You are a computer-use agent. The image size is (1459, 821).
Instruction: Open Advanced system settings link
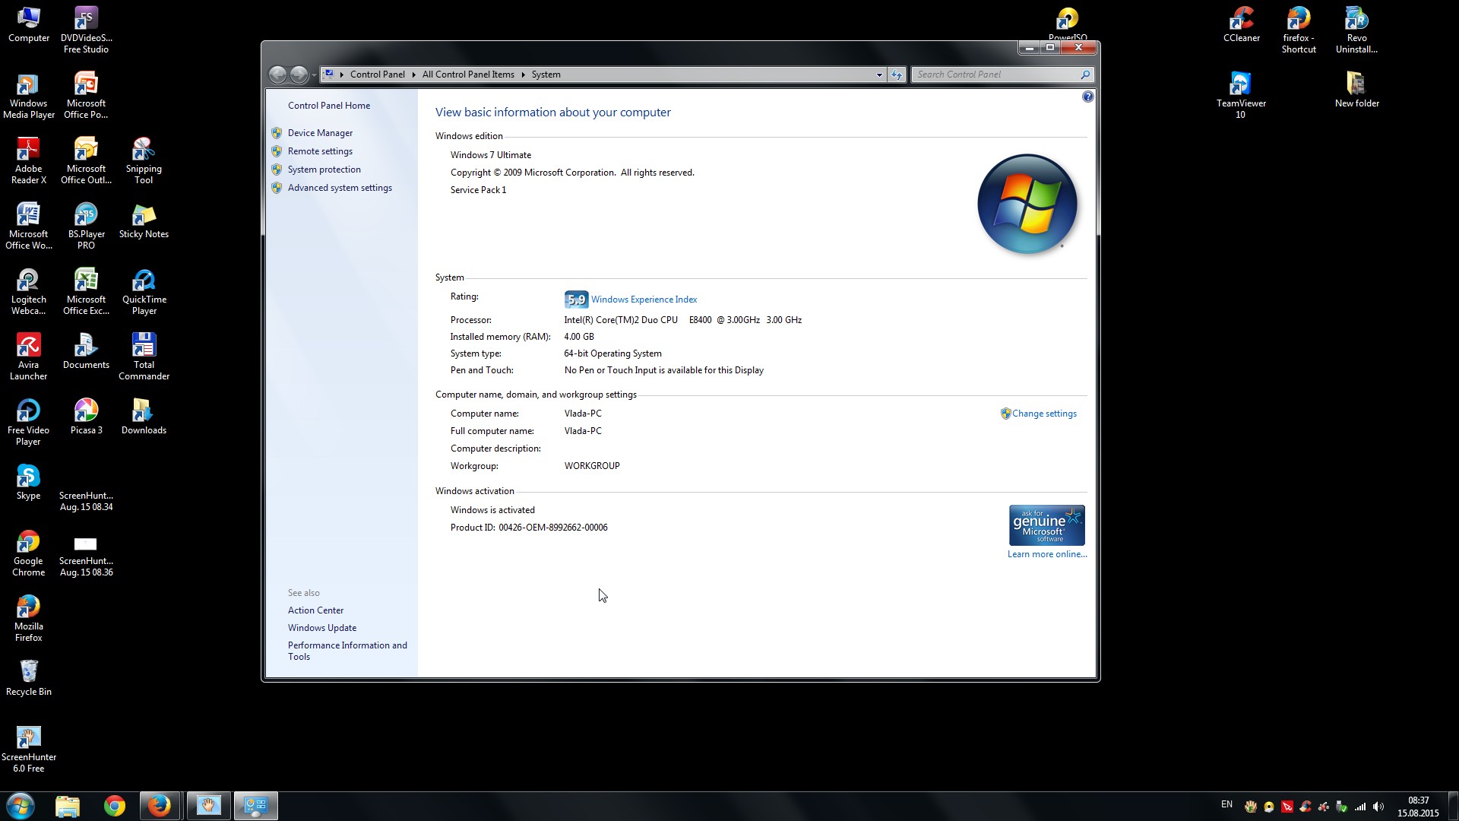(x=340, y=188)
